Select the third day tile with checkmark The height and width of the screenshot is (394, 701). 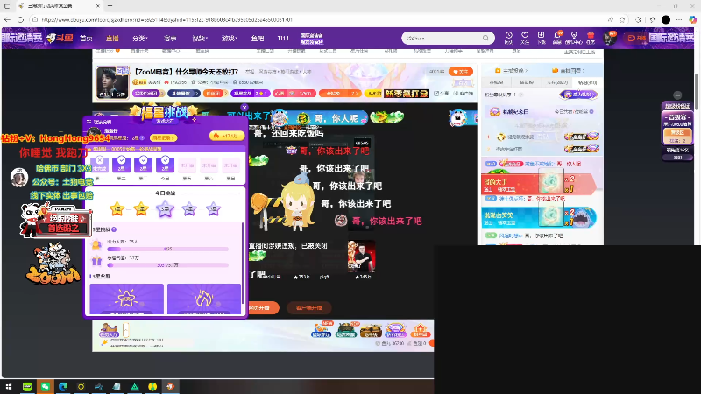[x=143, y=165]
